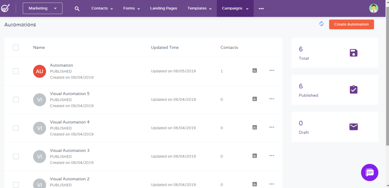Check the box for the Automation row

click(16, 71)
